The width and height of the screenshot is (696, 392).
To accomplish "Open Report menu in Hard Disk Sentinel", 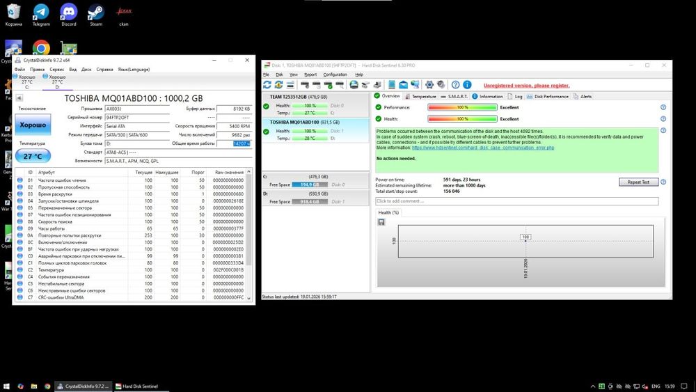I will [x=310, y=75].
